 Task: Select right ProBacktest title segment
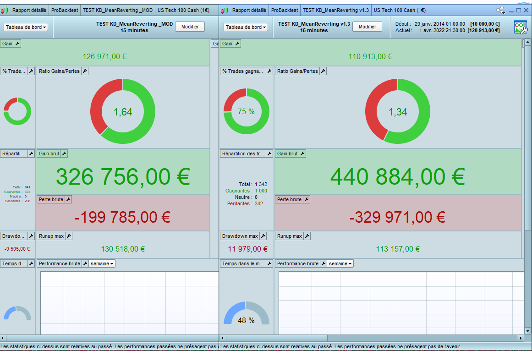click(x=284, y=10)
